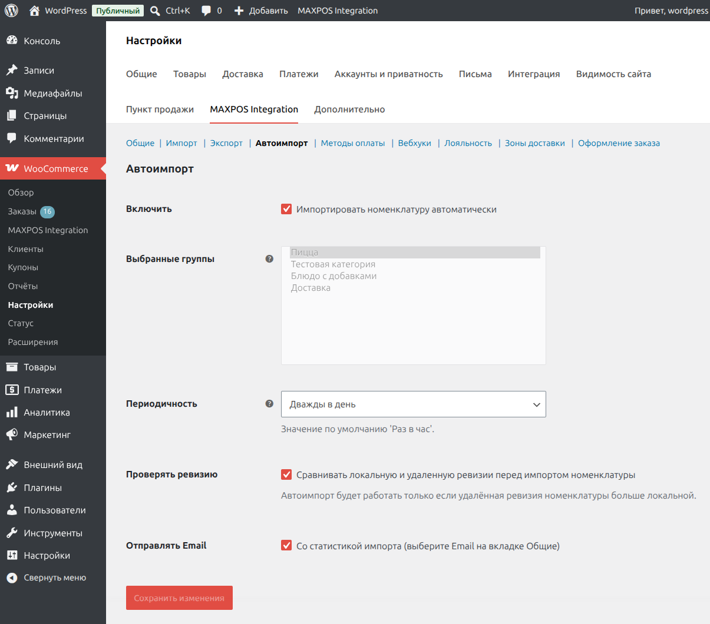
Task: Click the help icon next to Периодичность
Action: point(269,404)
